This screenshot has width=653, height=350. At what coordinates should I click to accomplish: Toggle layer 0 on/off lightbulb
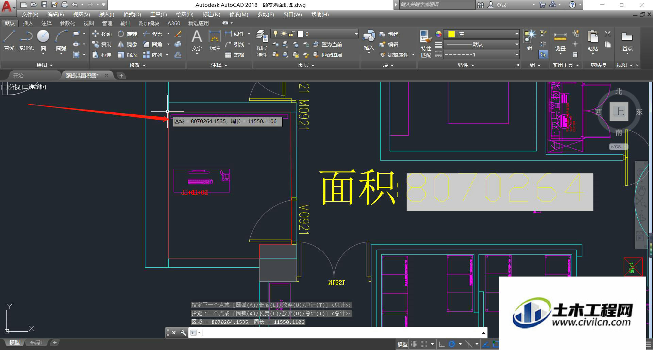point(275,34)
